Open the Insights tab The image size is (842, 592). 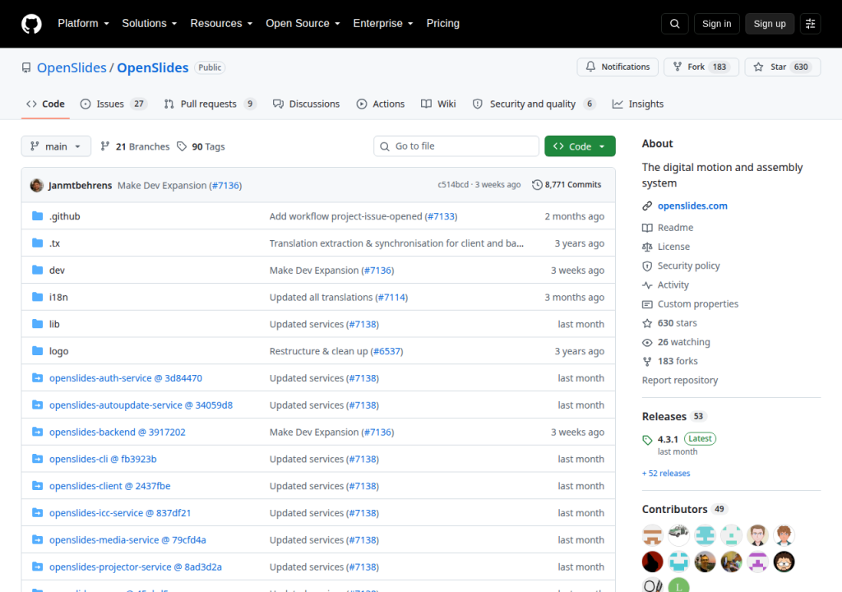[x=637, y=104]
